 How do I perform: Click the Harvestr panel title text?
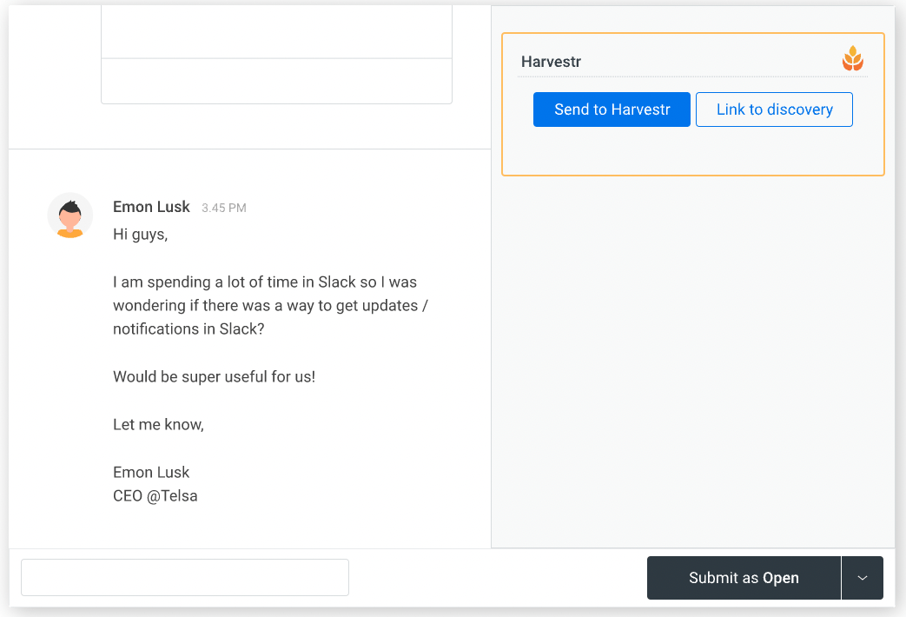click(x=551, y=62)
